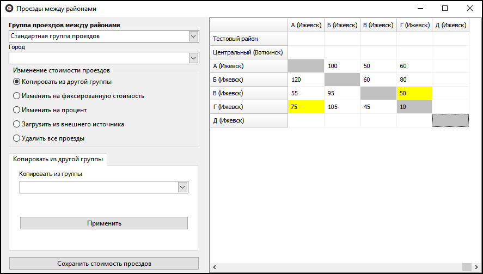Click 'Сохранить стоимость проездов' button
Screen dimensions: 483x274
(104, 264)
